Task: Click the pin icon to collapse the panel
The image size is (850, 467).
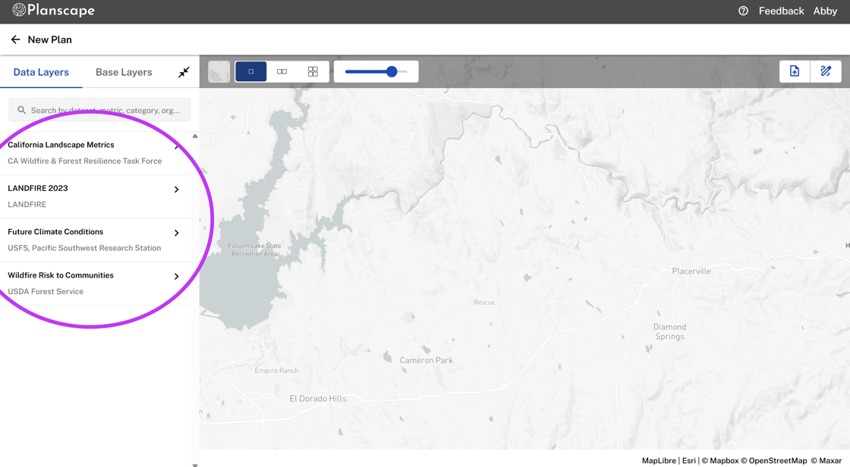Action: 183,72
